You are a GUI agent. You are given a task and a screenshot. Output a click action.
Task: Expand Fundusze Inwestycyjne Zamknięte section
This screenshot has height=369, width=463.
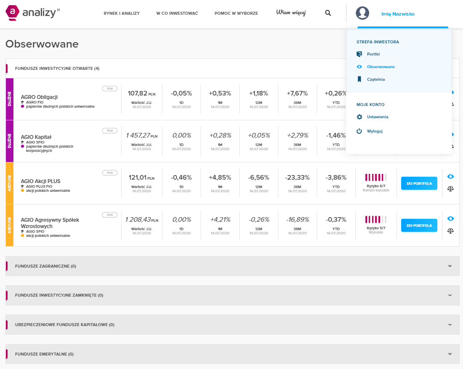[450, 295]
